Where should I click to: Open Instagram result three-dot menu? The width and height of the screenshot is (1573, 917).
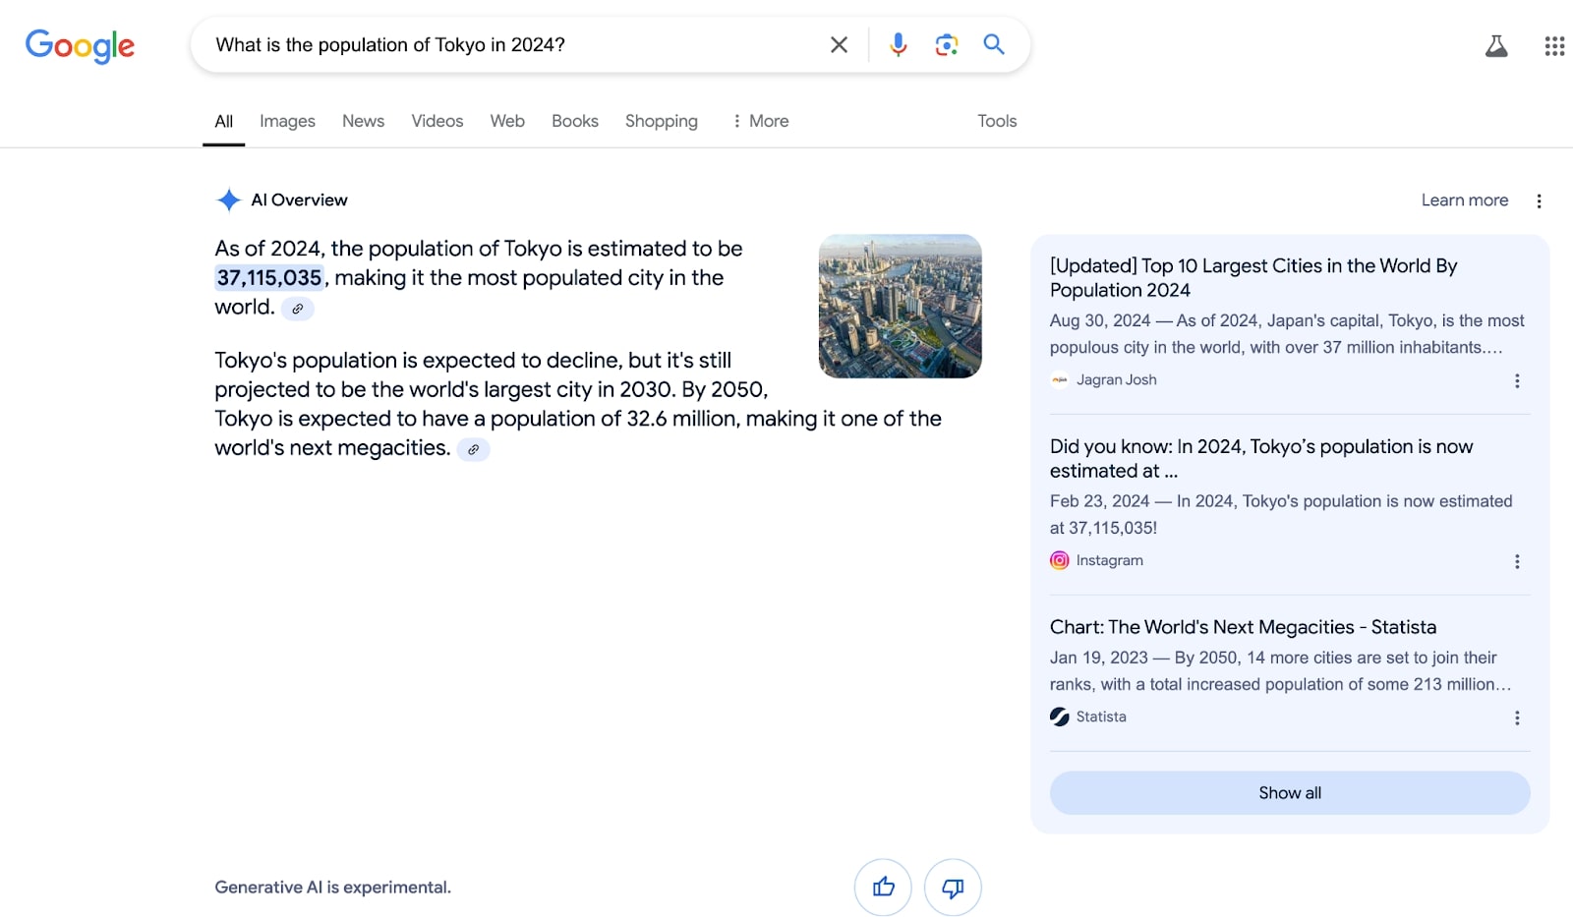pyautogui.click(x=1517, y=561)
